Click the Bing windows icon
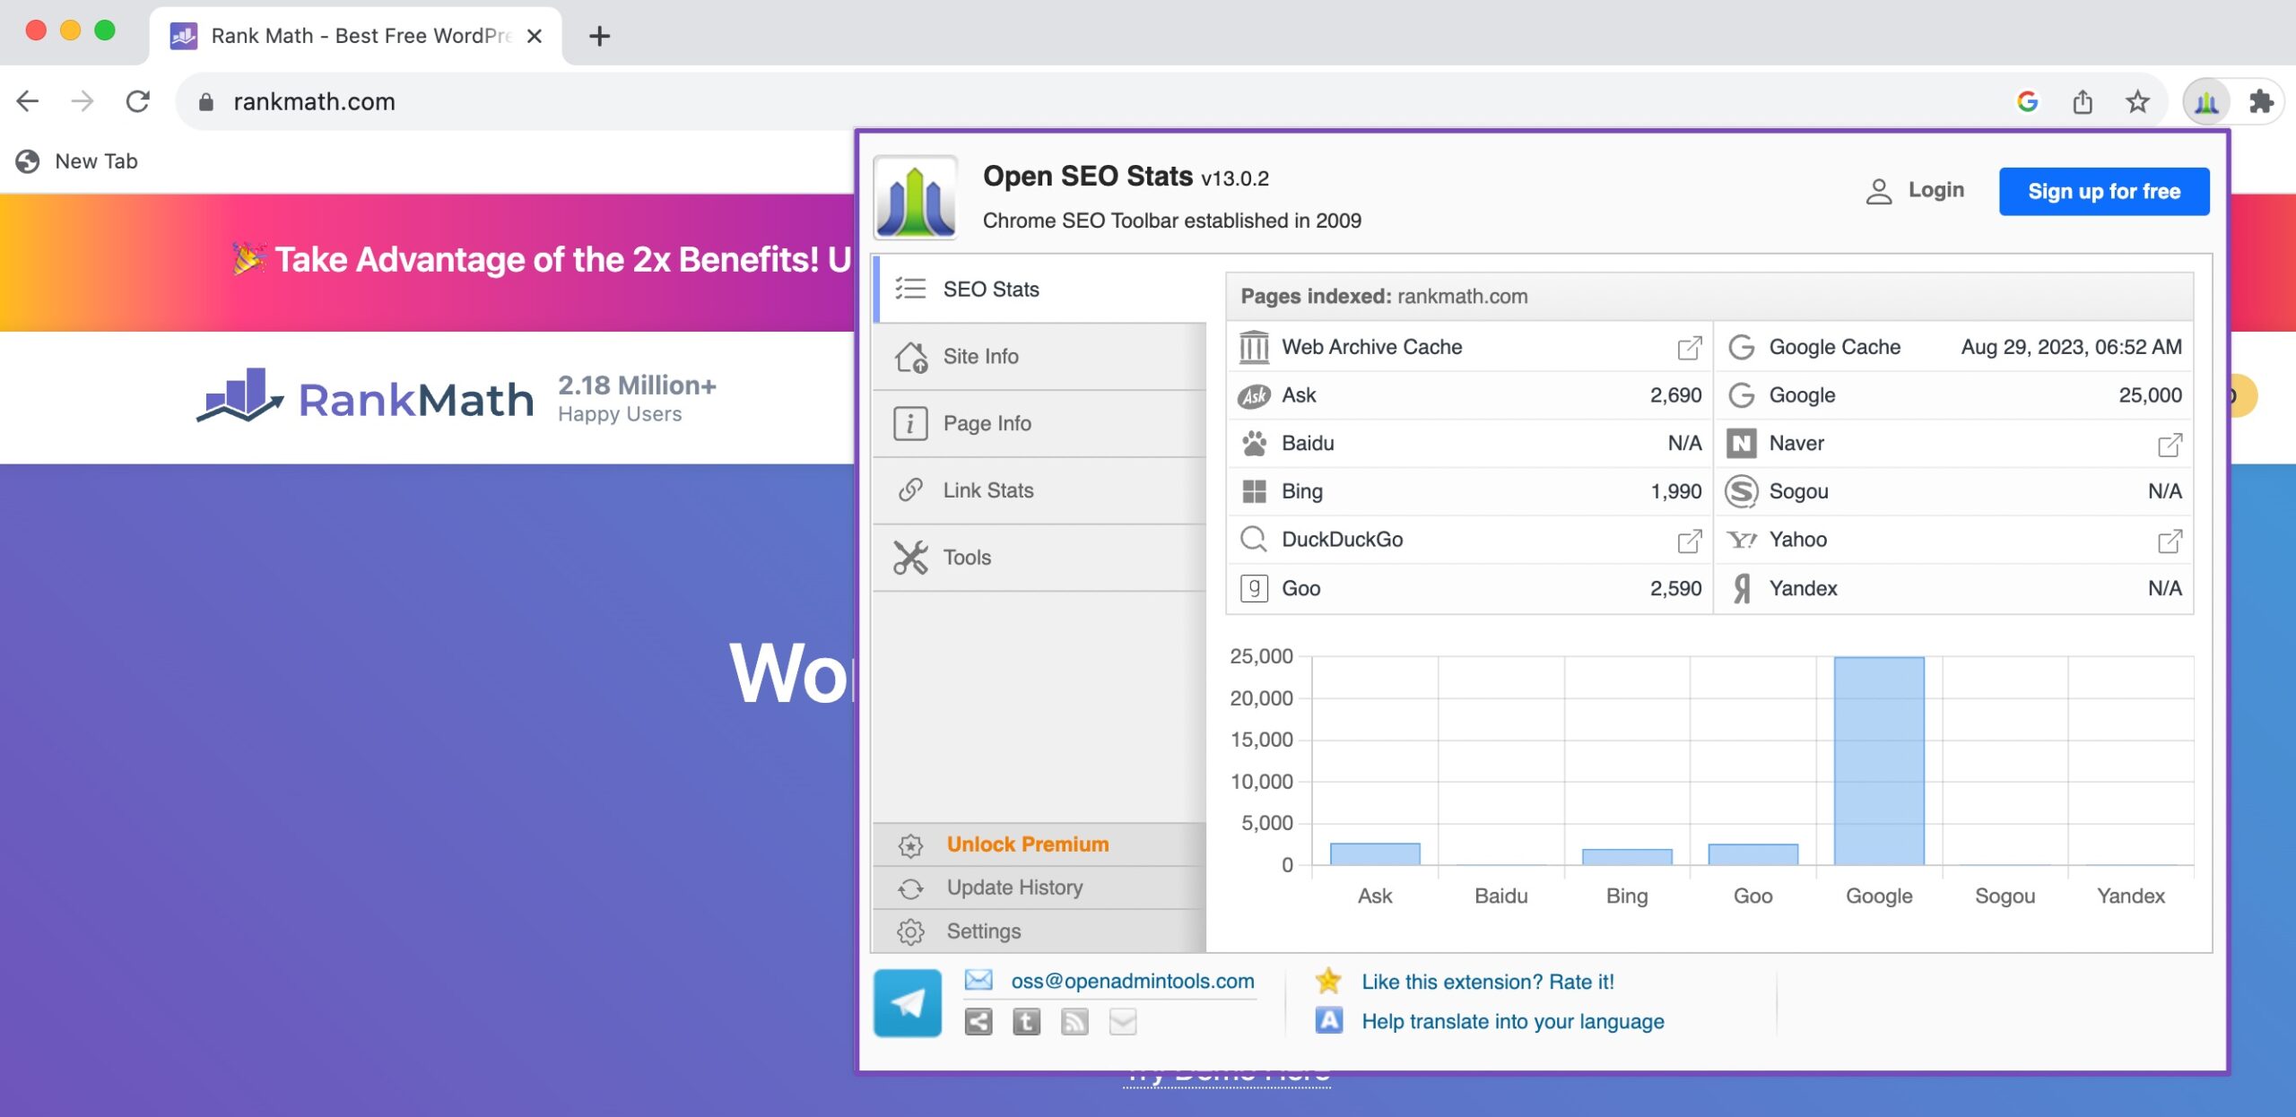 click(x=1254, y=491)
